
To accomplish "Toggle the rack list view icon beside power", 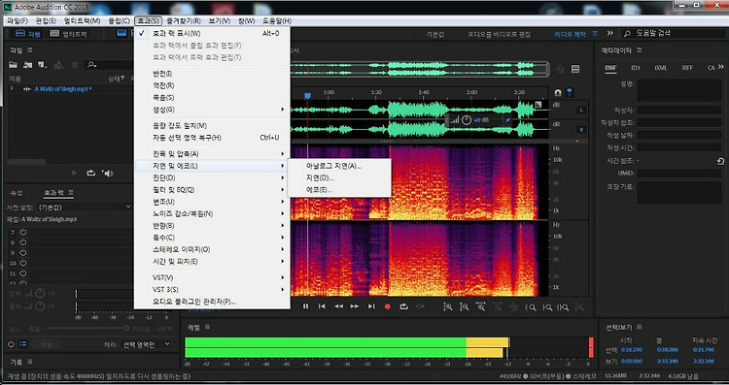I will pos(22,344).
